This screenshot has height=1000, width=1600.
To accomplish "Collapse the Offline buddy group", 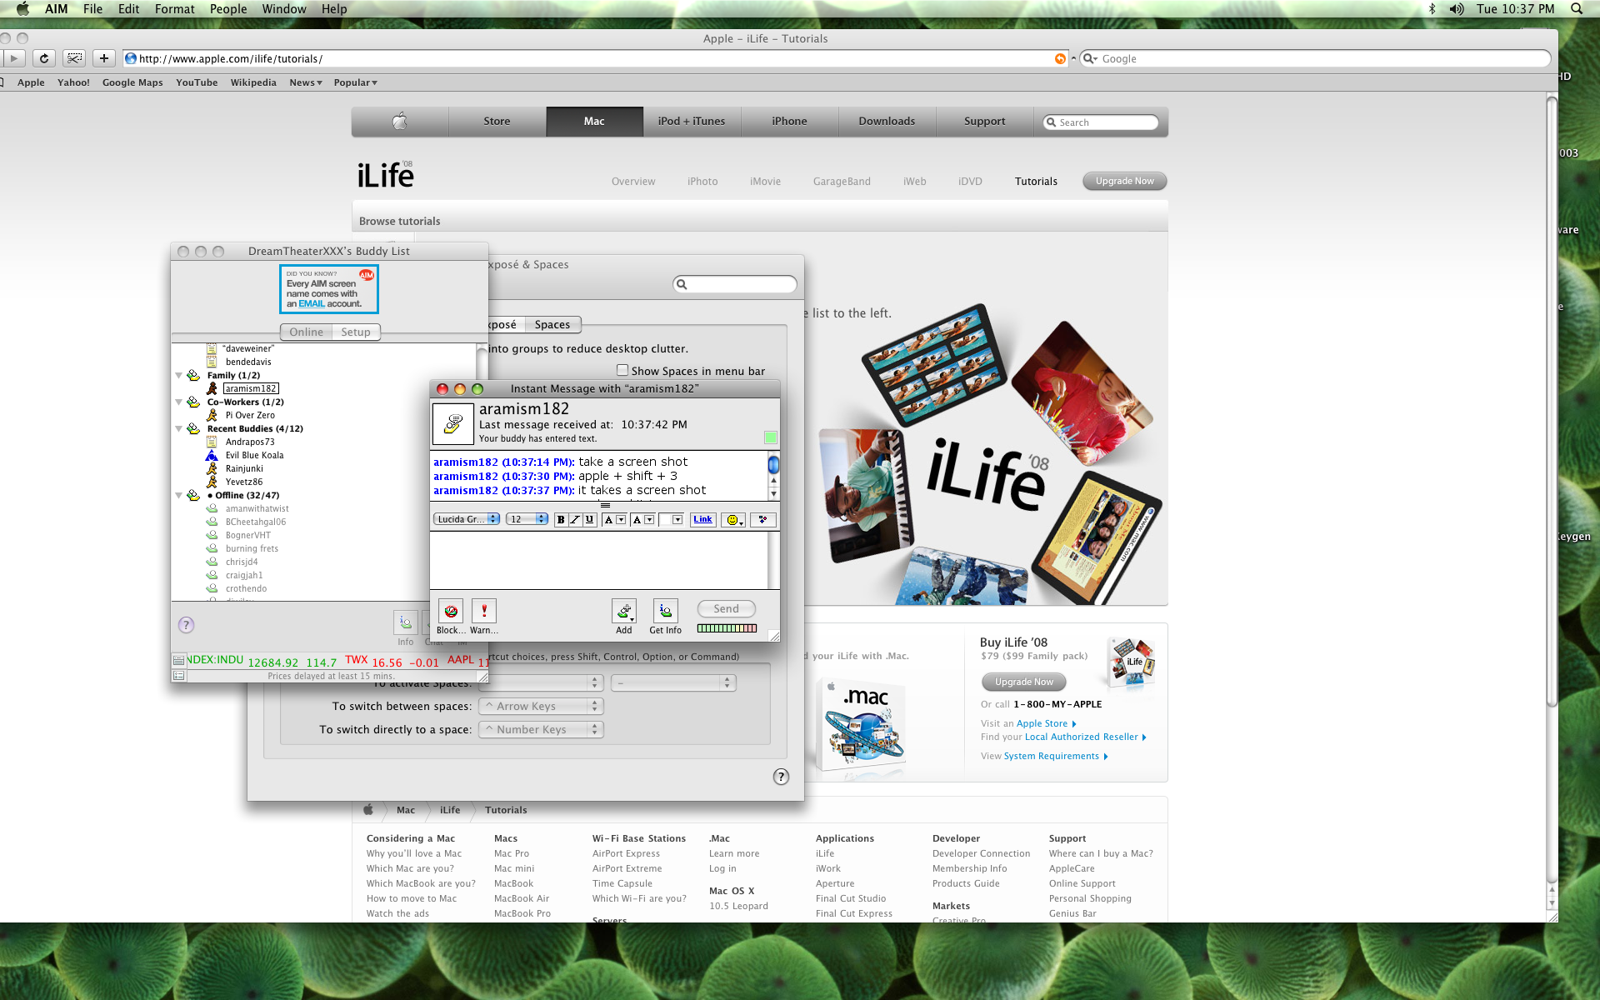I will [178, 495].
